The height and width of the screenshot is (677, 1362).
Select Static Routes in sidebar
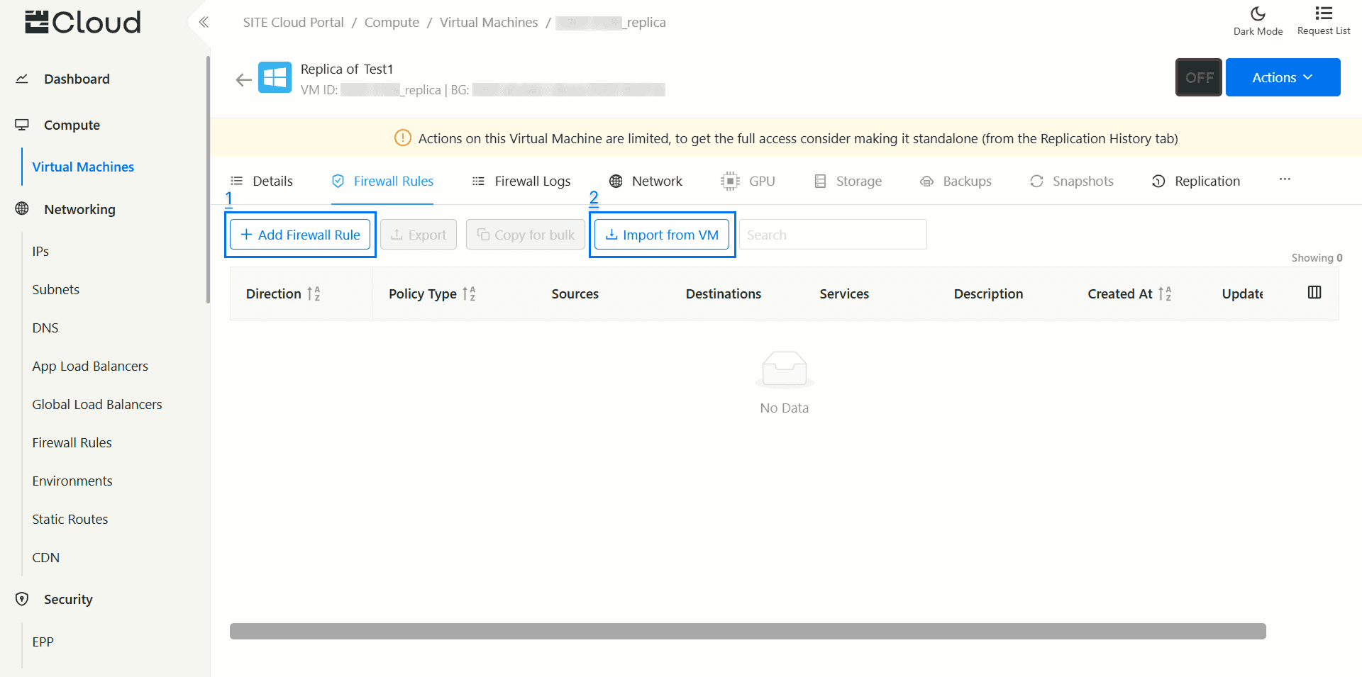tap(70, 519)
